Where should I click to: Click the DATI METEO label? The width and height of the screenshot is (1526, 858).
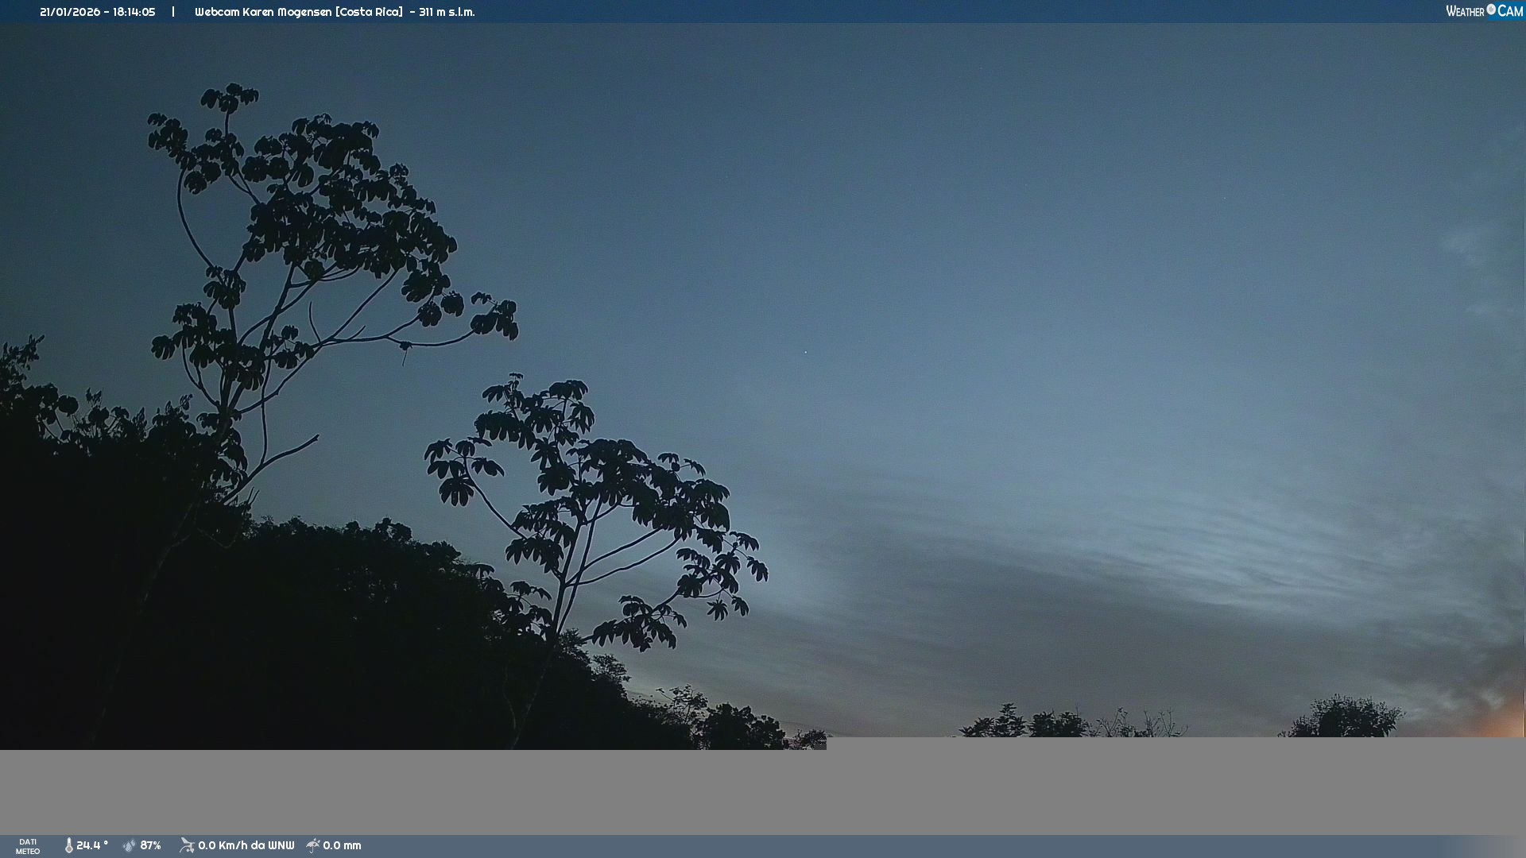(x=28, y=846)
